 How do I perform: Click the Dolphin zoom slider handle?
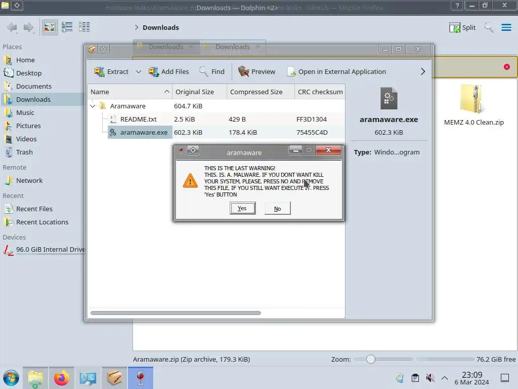[371, 359]
